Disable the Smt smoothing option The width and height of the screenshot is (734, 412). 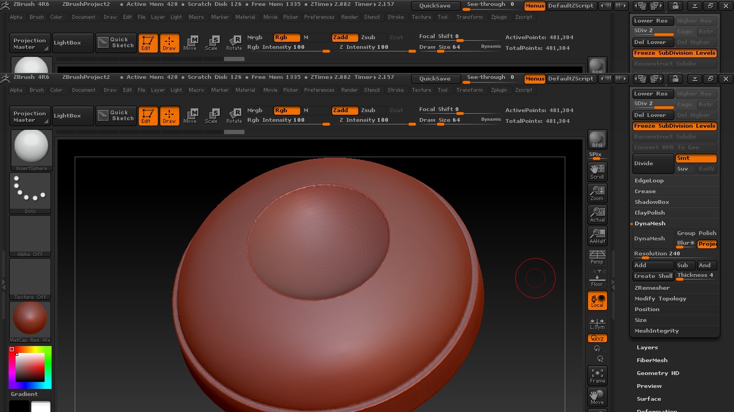696,158
